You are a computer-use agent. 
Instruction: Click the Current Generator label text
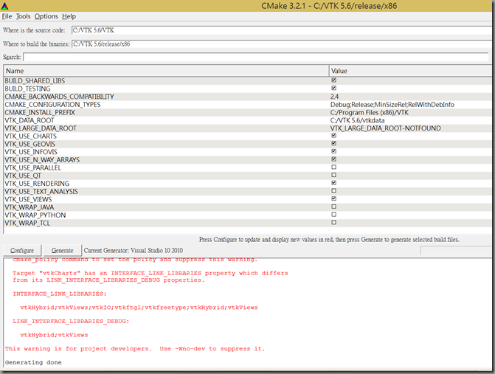(134, 250)
